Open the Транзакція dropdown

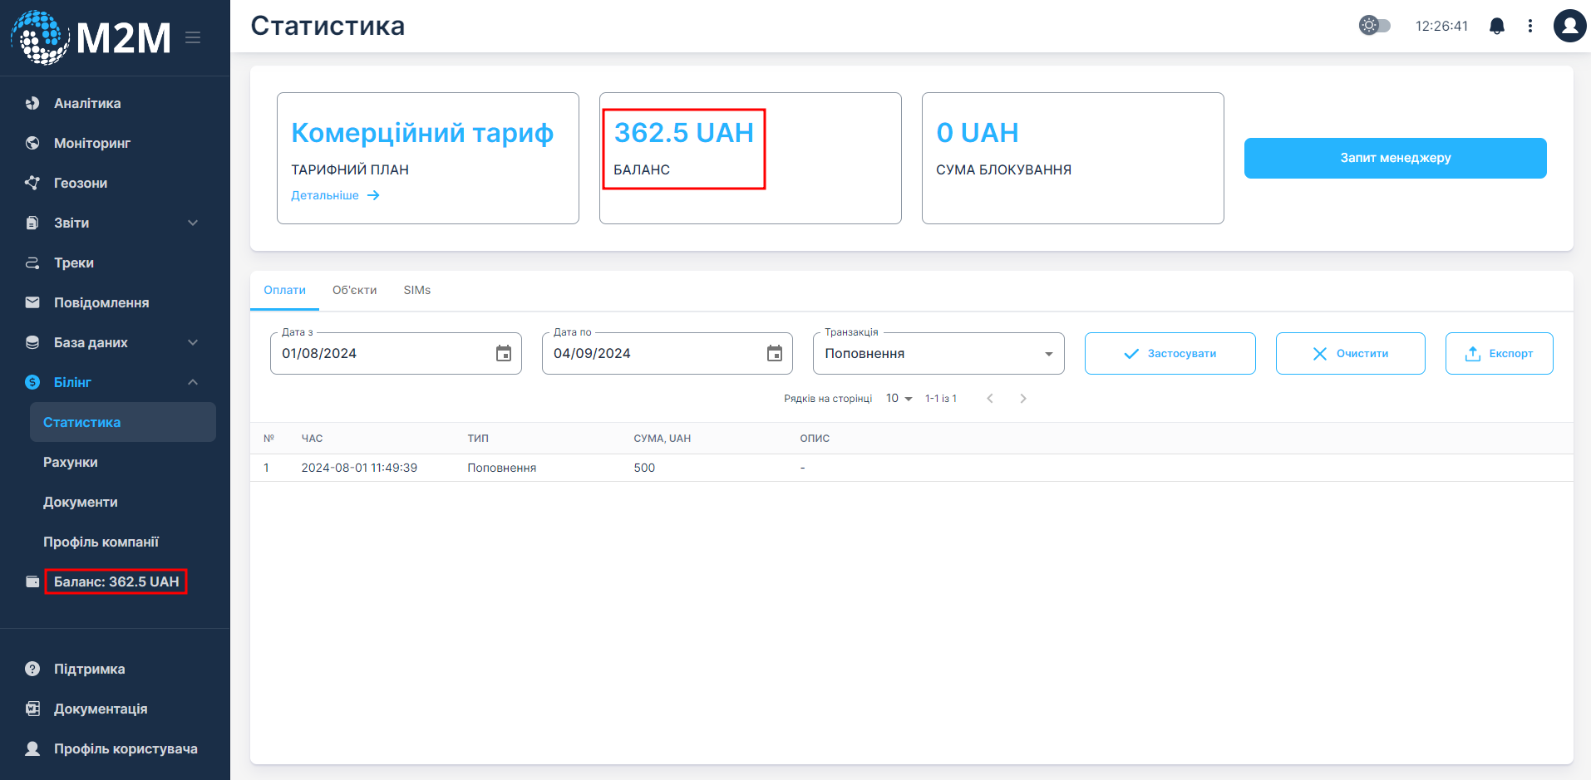click(938, 353)
